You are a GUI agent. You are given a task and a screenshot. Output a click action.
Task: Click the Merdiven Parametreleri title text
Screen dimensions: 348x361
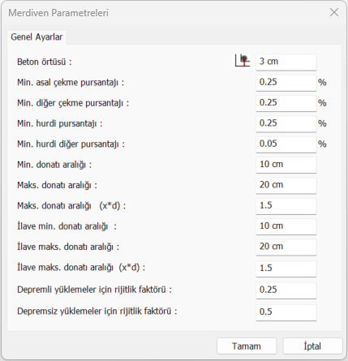(x=58, y=13)
